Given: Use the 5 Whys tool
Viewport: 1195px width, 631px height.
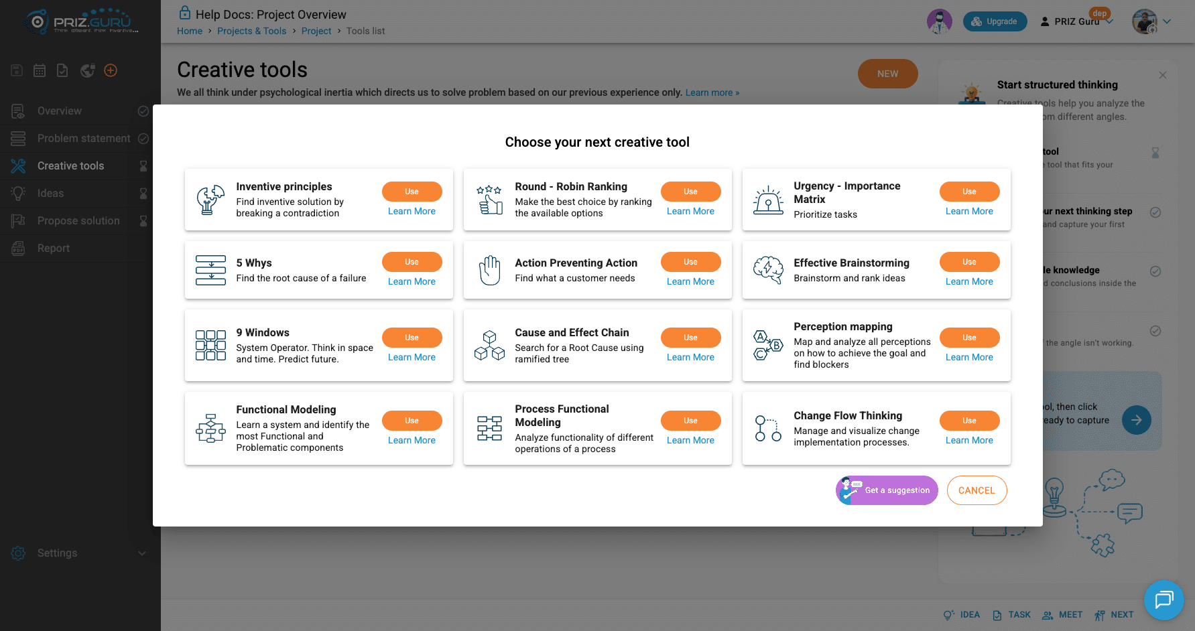Looking at the screenshot, I should coord(412,262).
